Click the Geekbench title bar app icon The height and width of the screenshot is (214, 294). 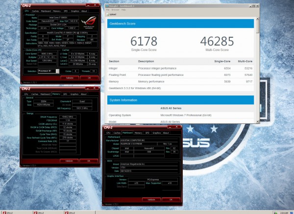pyautogui.click(x=107, y=6)
